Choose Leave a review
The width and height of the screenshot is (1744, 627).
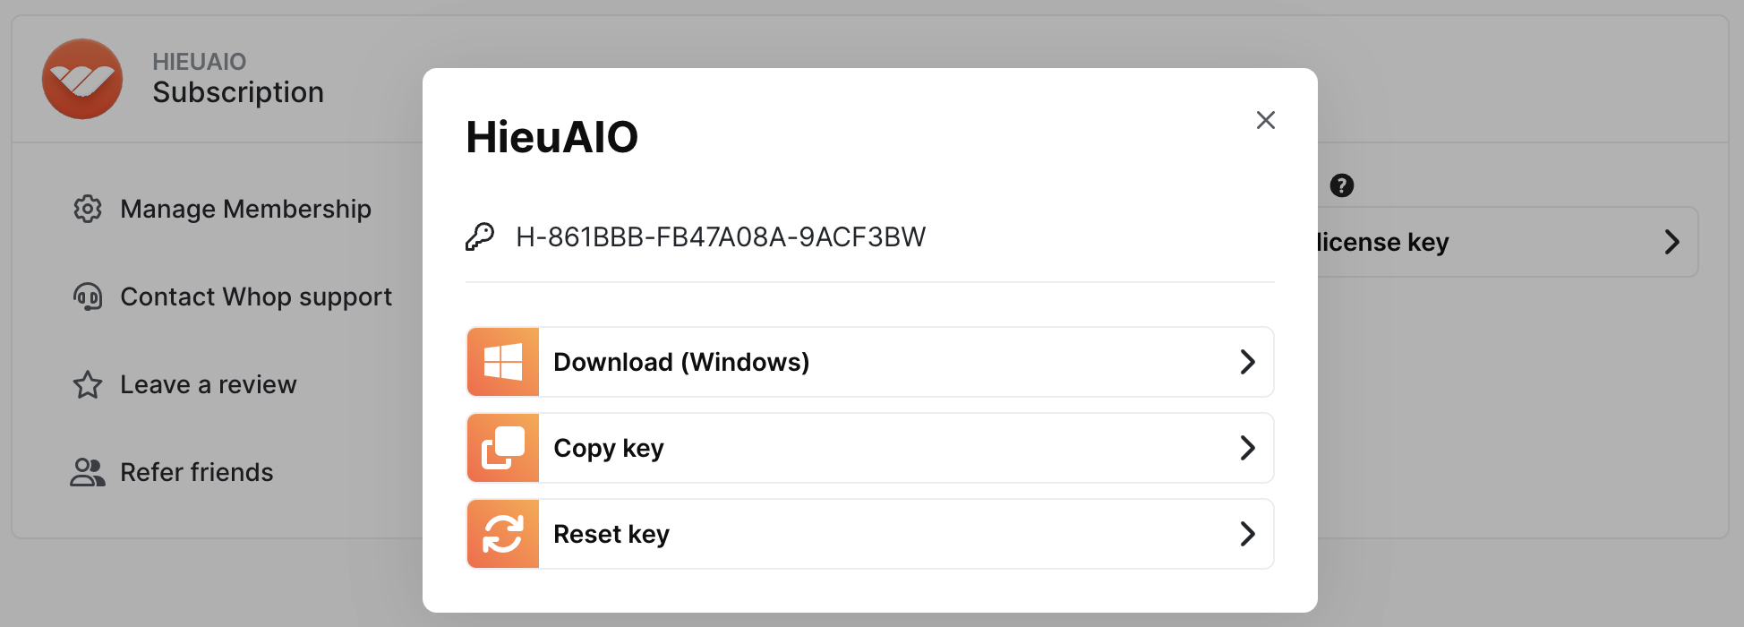tap(208, 384)
